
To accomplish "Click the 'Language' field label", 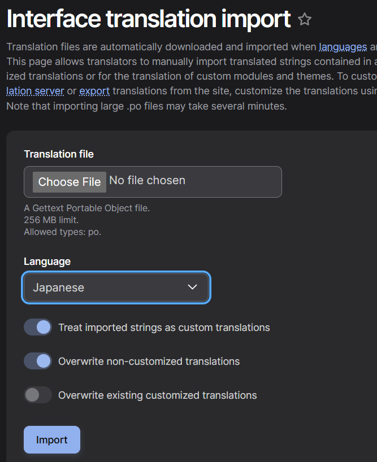I will [47, 261].
